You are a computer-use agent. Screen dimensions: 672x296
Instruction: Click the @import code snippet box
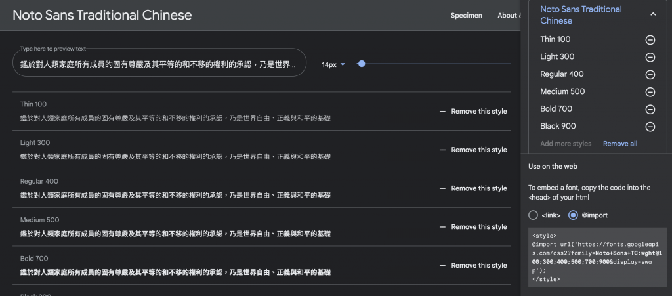(x=597, y=257)
